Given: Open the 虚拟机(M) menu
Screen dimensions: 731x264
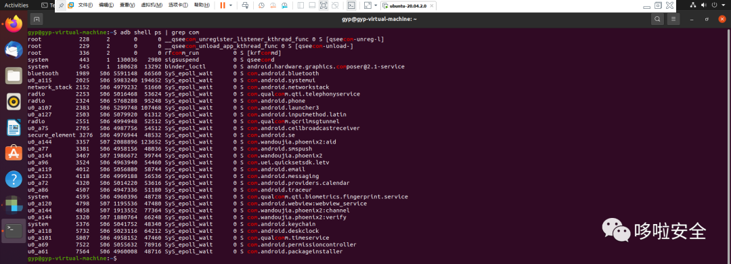Looking at the screenshot, I should tap(152, 5).
